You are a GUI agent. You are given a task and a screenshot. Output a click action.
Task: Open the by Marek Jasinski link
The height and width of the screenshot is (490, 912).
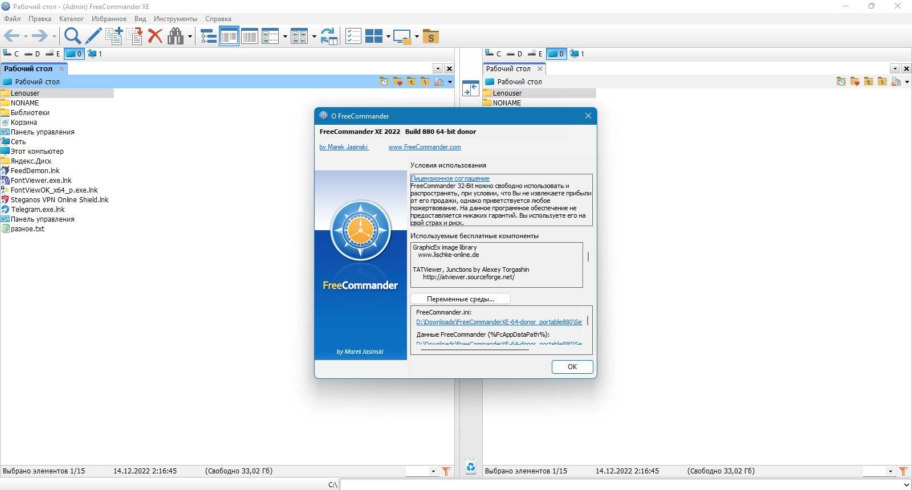[344, 147]
